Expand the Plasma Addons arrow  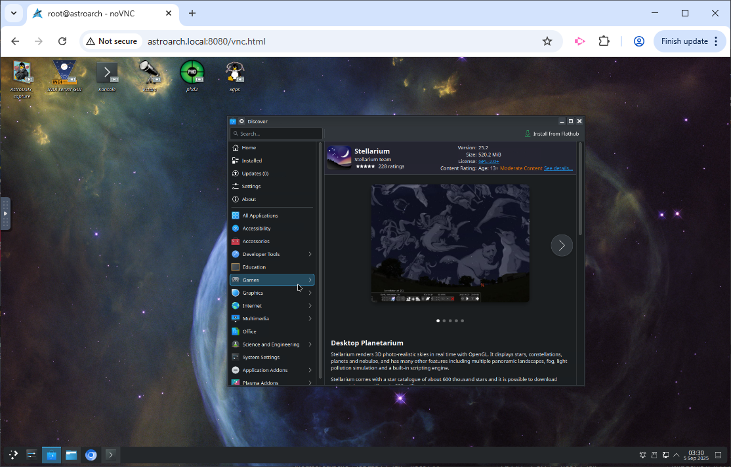pos(310,383)
